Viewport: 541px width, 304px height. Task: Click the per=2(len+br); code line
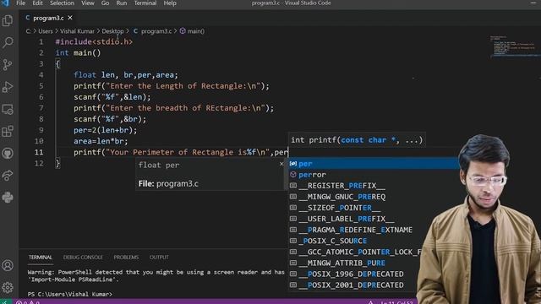(x=105, y=130)
